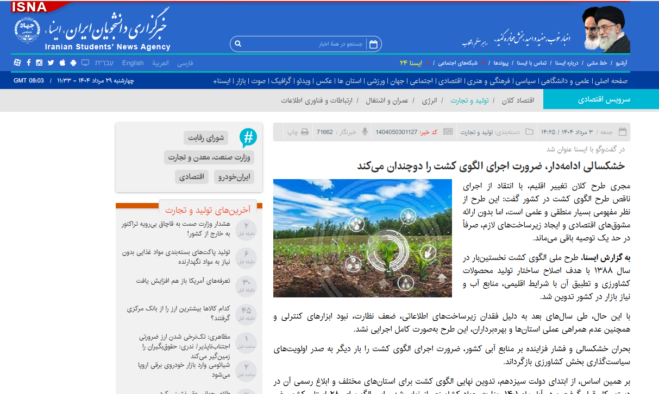Click the article's farm field image
Image resolution: width=659 pixels, height=394 pixels.
(362, 238)
